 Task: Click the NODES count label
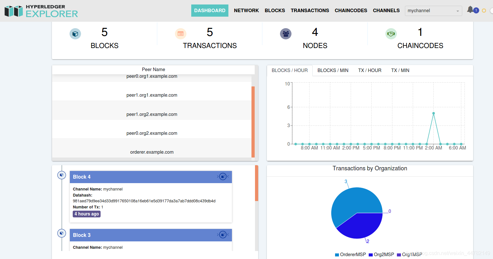point(315,46)
